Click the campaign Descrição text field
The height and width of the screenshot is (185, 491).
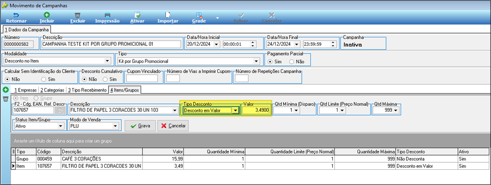[x=112, y=44]
